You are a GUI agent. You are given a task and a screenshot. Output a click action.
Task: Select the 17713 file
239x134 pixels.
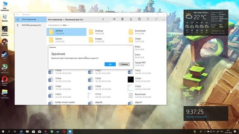[x=106, y=95]
